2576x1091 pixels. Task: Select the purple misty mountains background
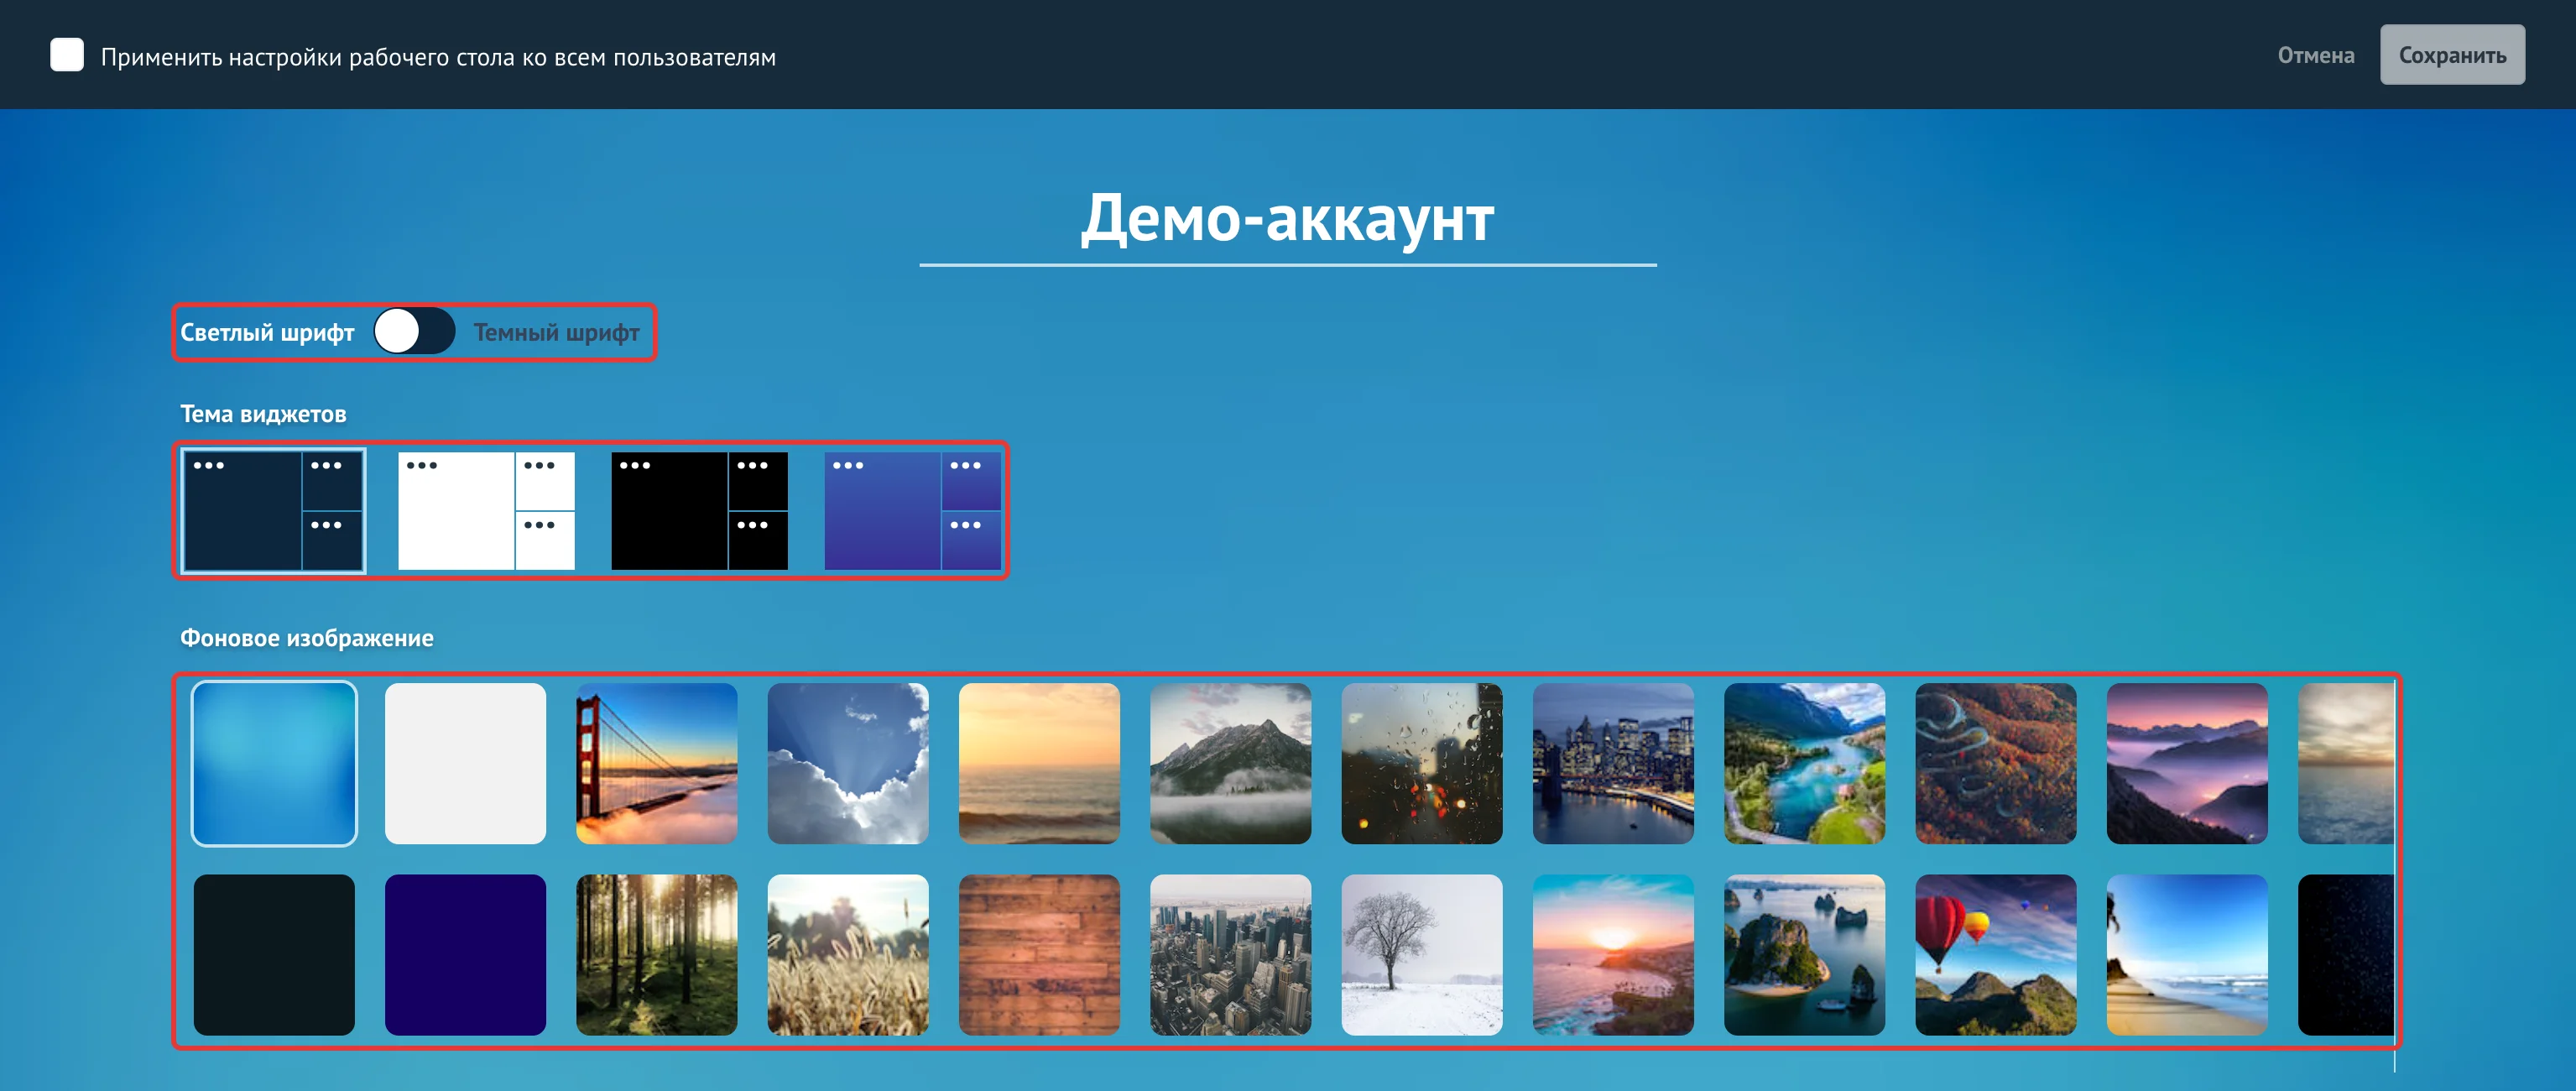(2187, 763)
